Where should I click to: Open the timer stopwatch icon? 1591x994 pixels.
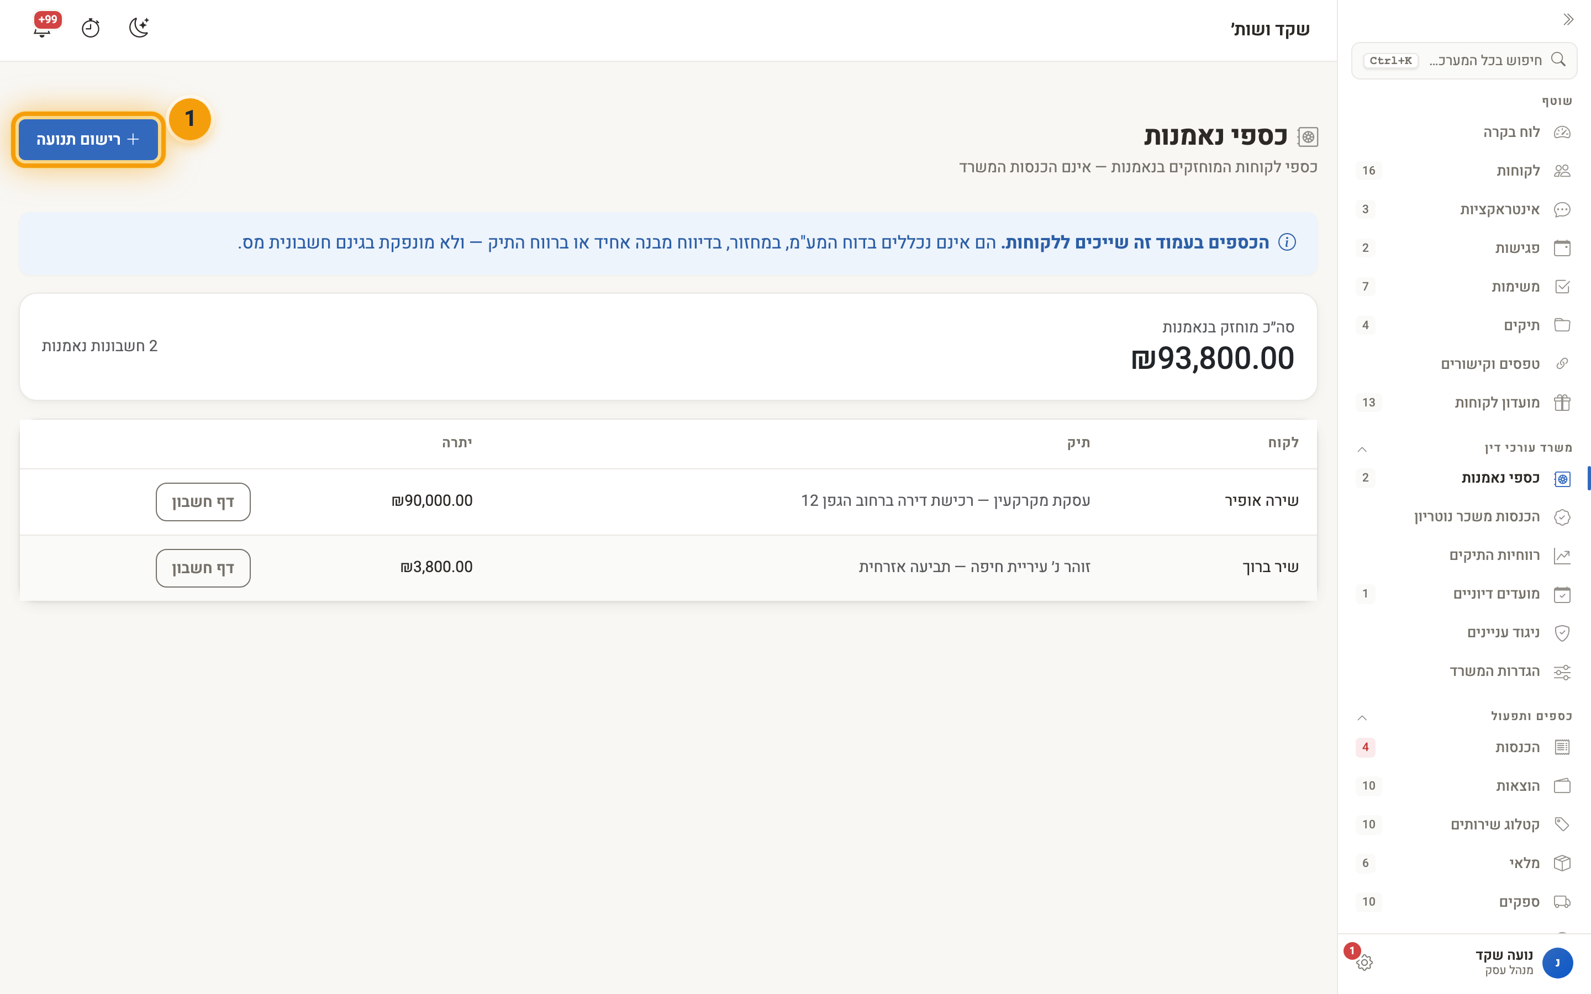[90, 28]
